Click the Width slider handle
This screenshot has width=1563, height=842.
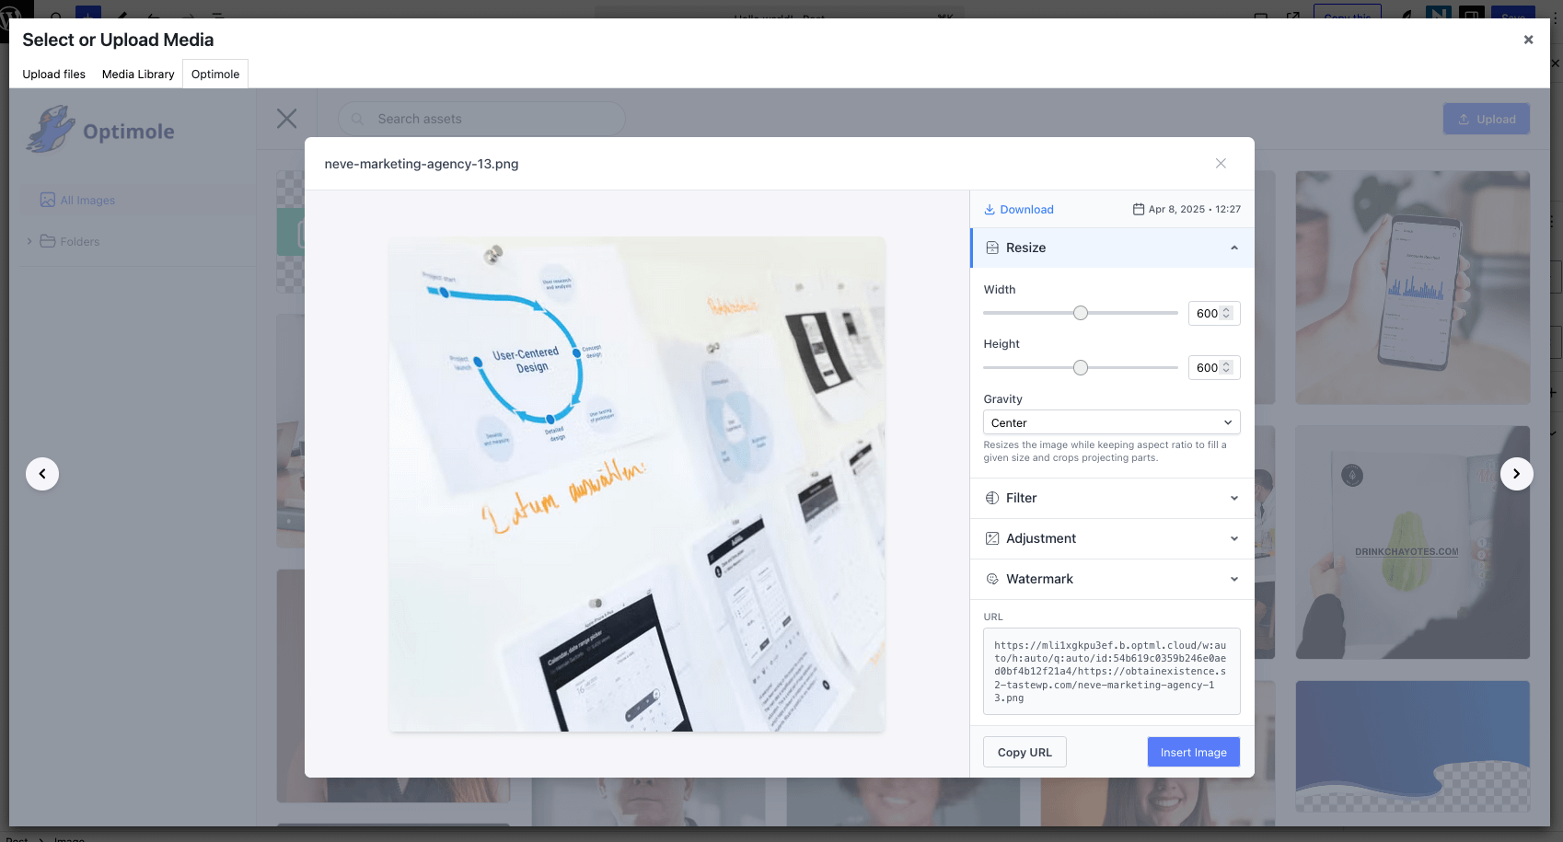(1081, 314)
